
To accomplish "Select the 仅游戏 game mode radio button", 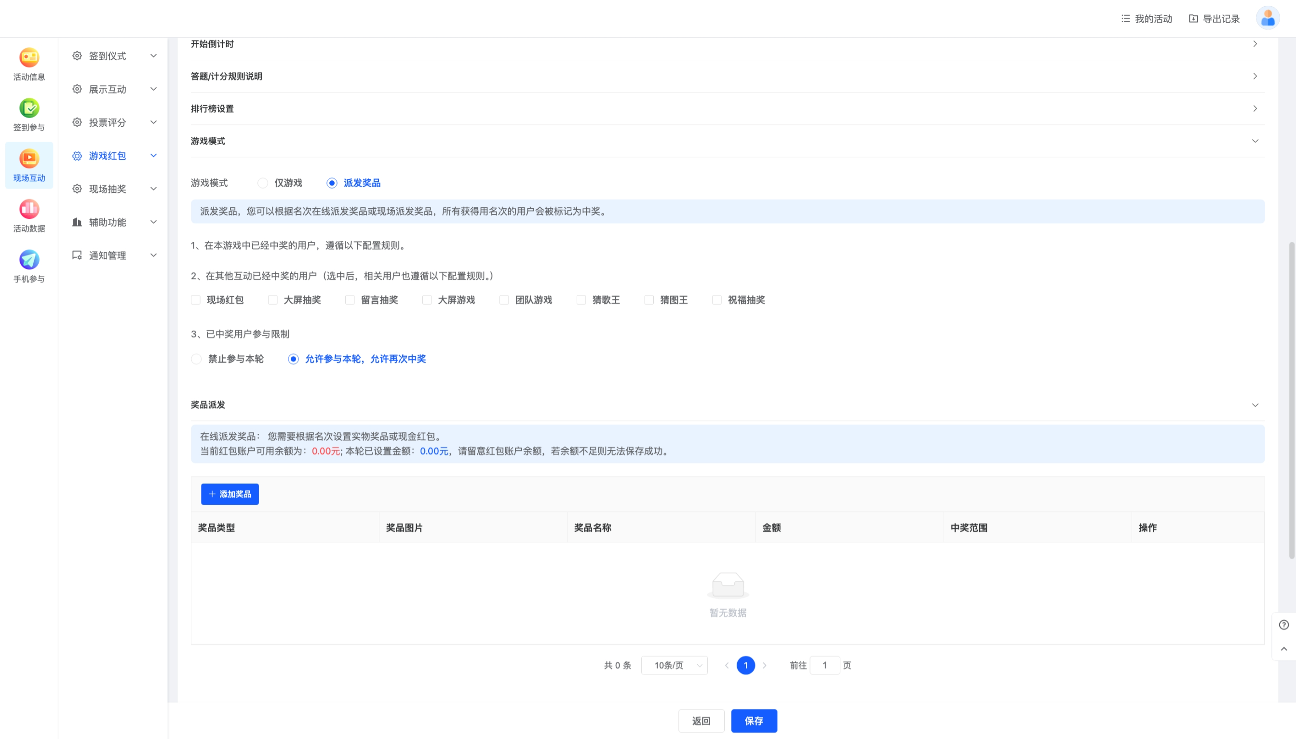I will 262,183.
